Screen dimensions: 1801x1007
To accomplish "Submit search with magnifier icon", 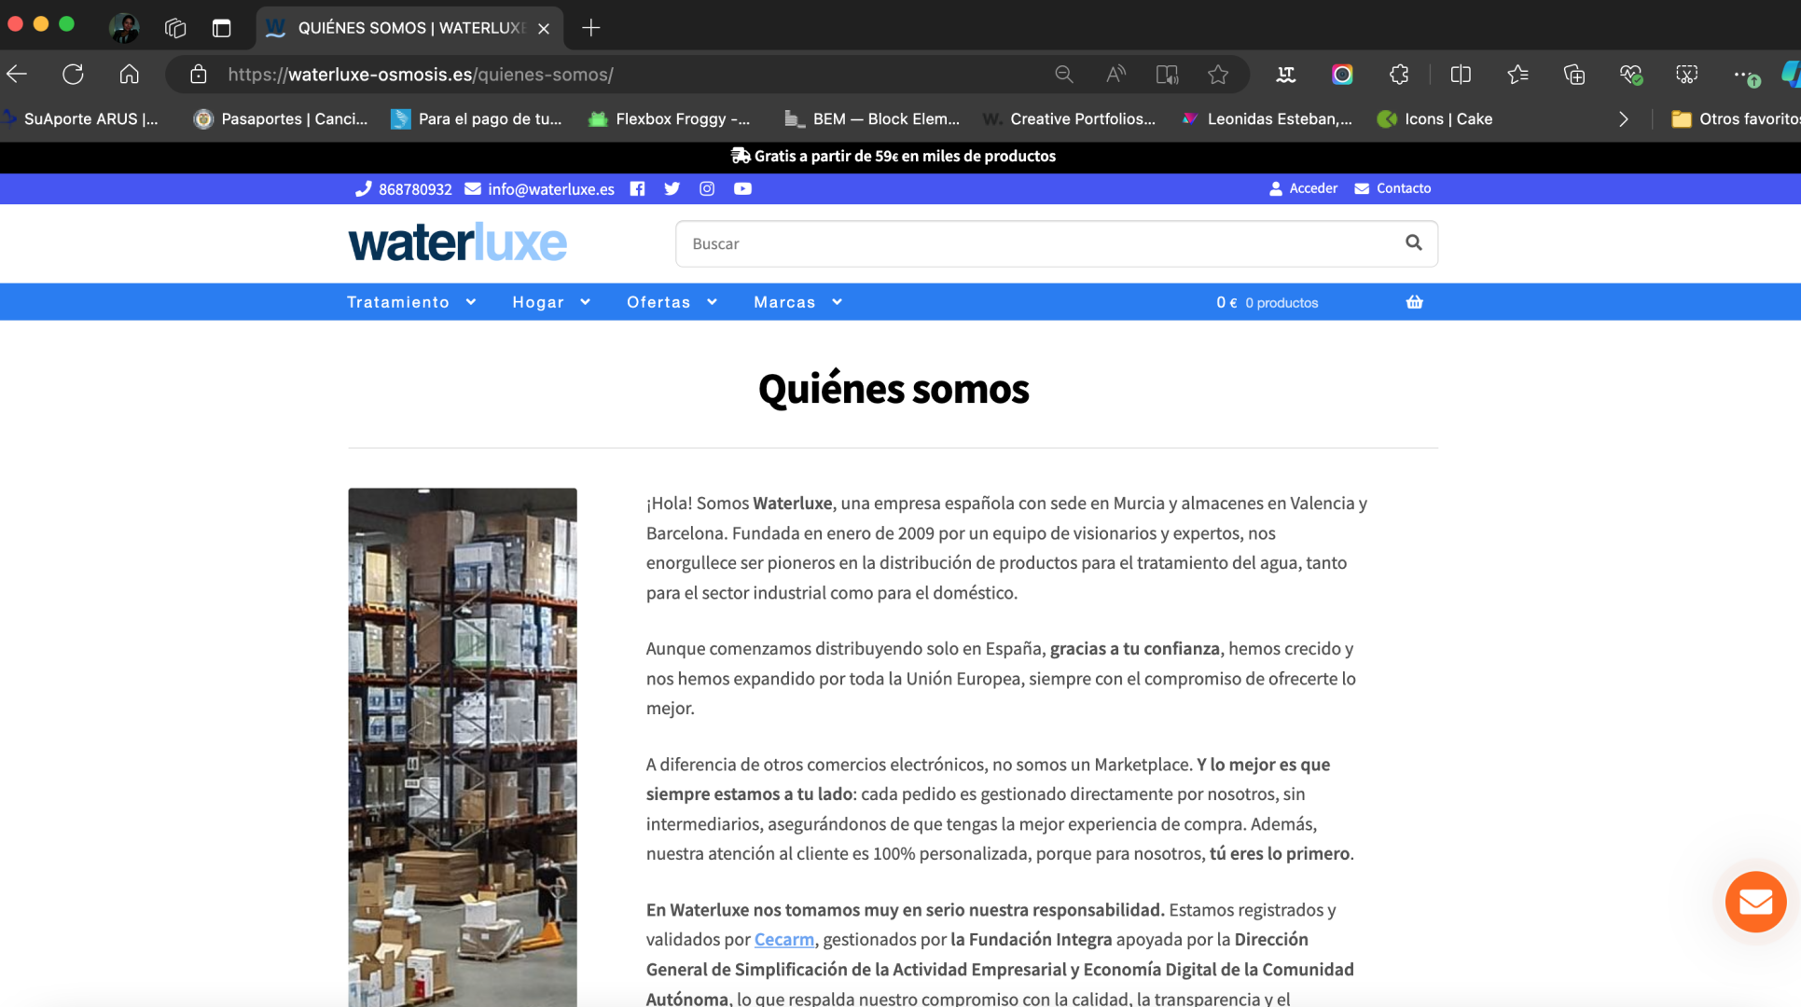I will [1414, 242].
